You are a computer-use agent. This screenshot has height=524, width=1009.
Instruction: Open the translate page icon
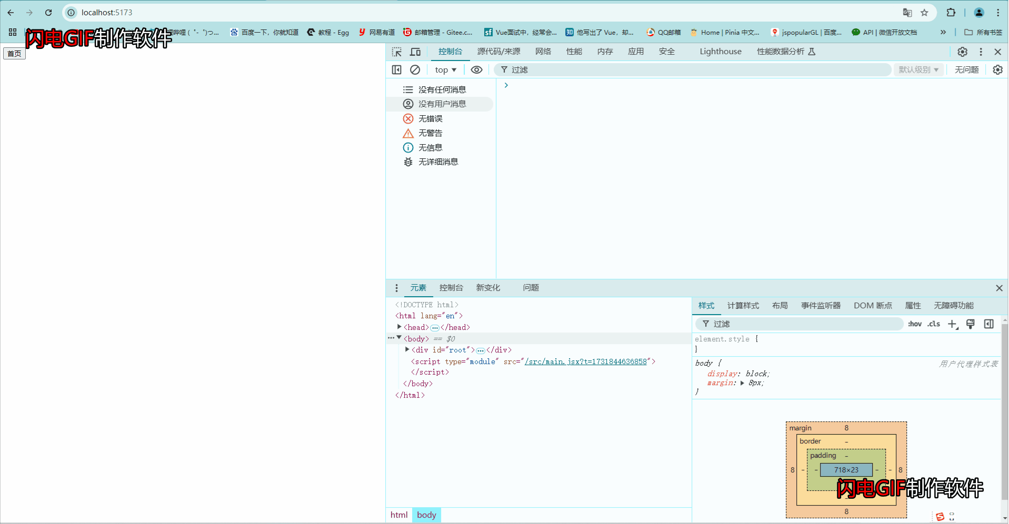click(x=907, y=13)
